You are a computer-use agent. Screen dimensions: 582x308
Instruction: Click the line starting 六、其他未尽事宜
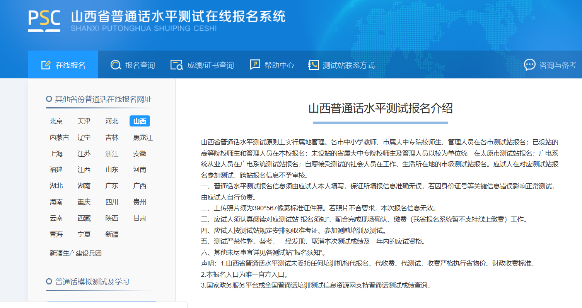[x=265, y=253]
